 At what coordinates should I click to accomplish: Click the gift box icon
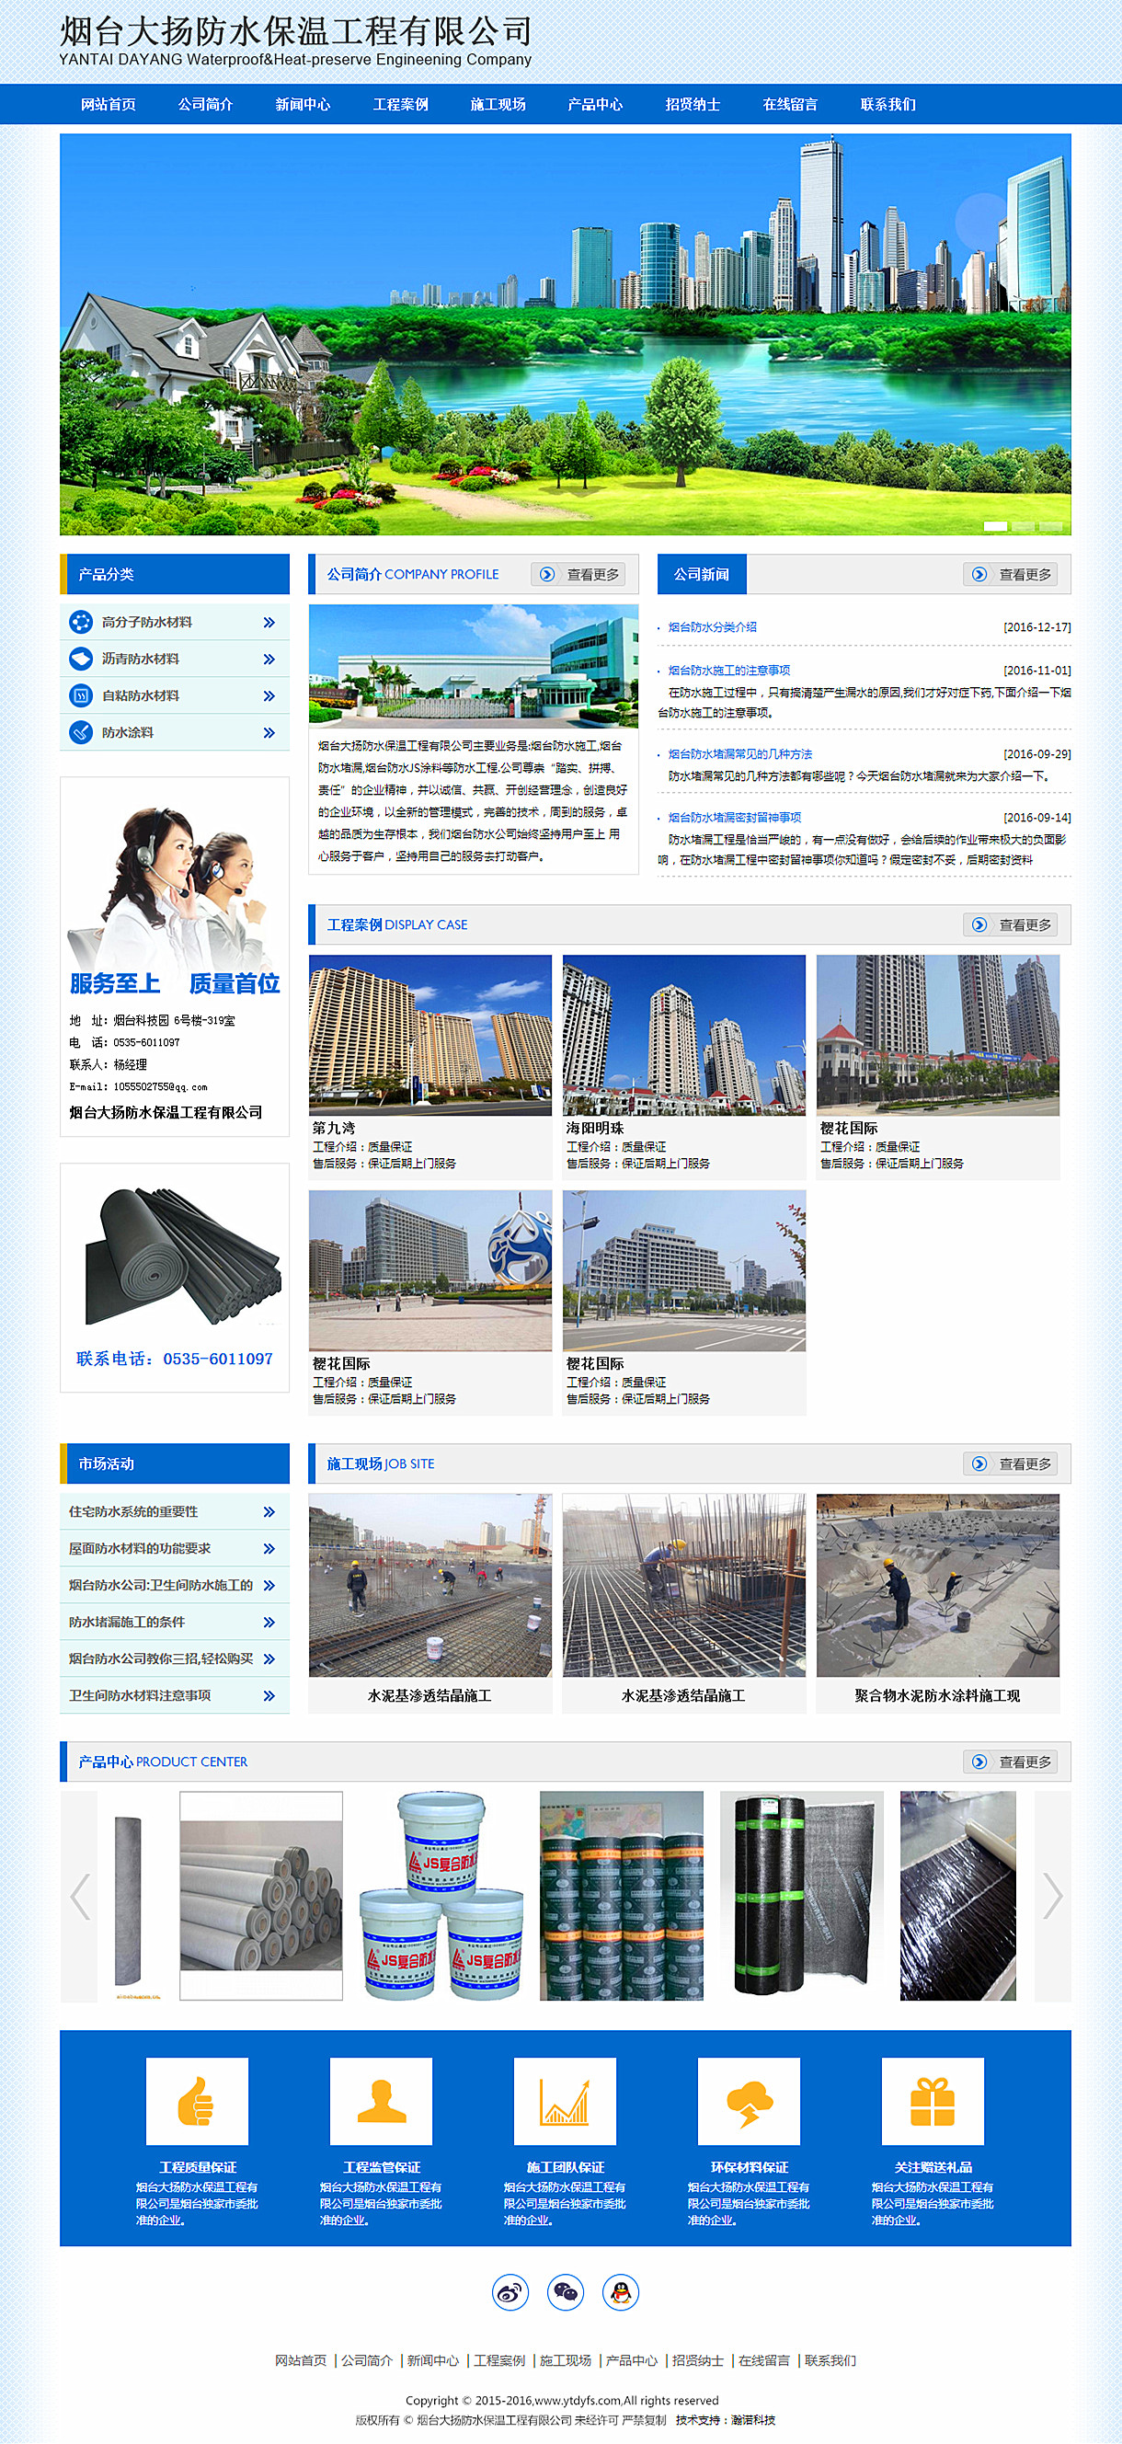tap(933, 2101)
